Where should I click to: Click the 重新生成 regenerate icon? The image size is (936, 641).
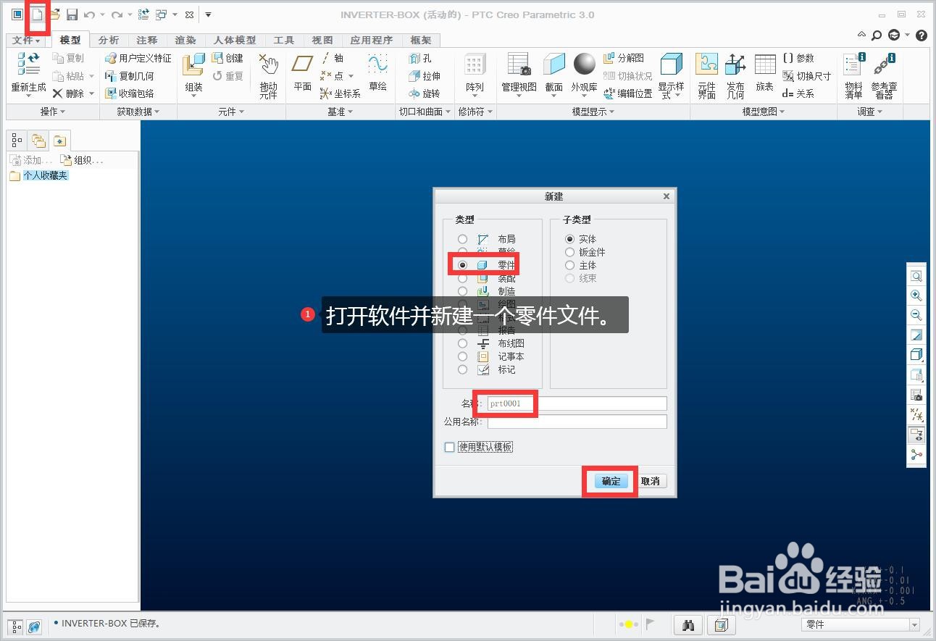[x=28, y=65]
